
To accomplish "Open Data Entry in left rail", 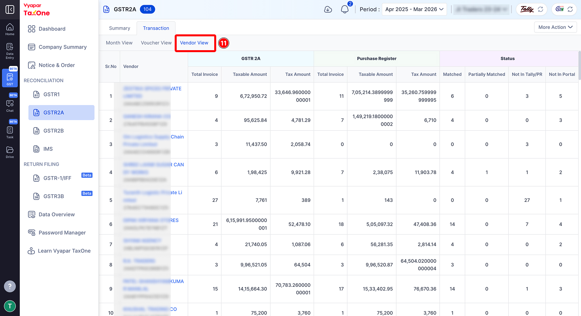I will point(10,51).
